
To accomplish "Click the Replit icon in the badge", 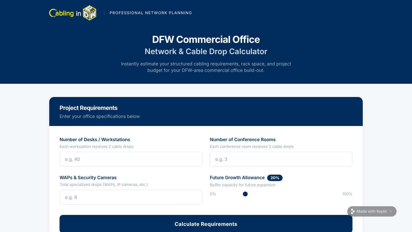I will [353, 211].
